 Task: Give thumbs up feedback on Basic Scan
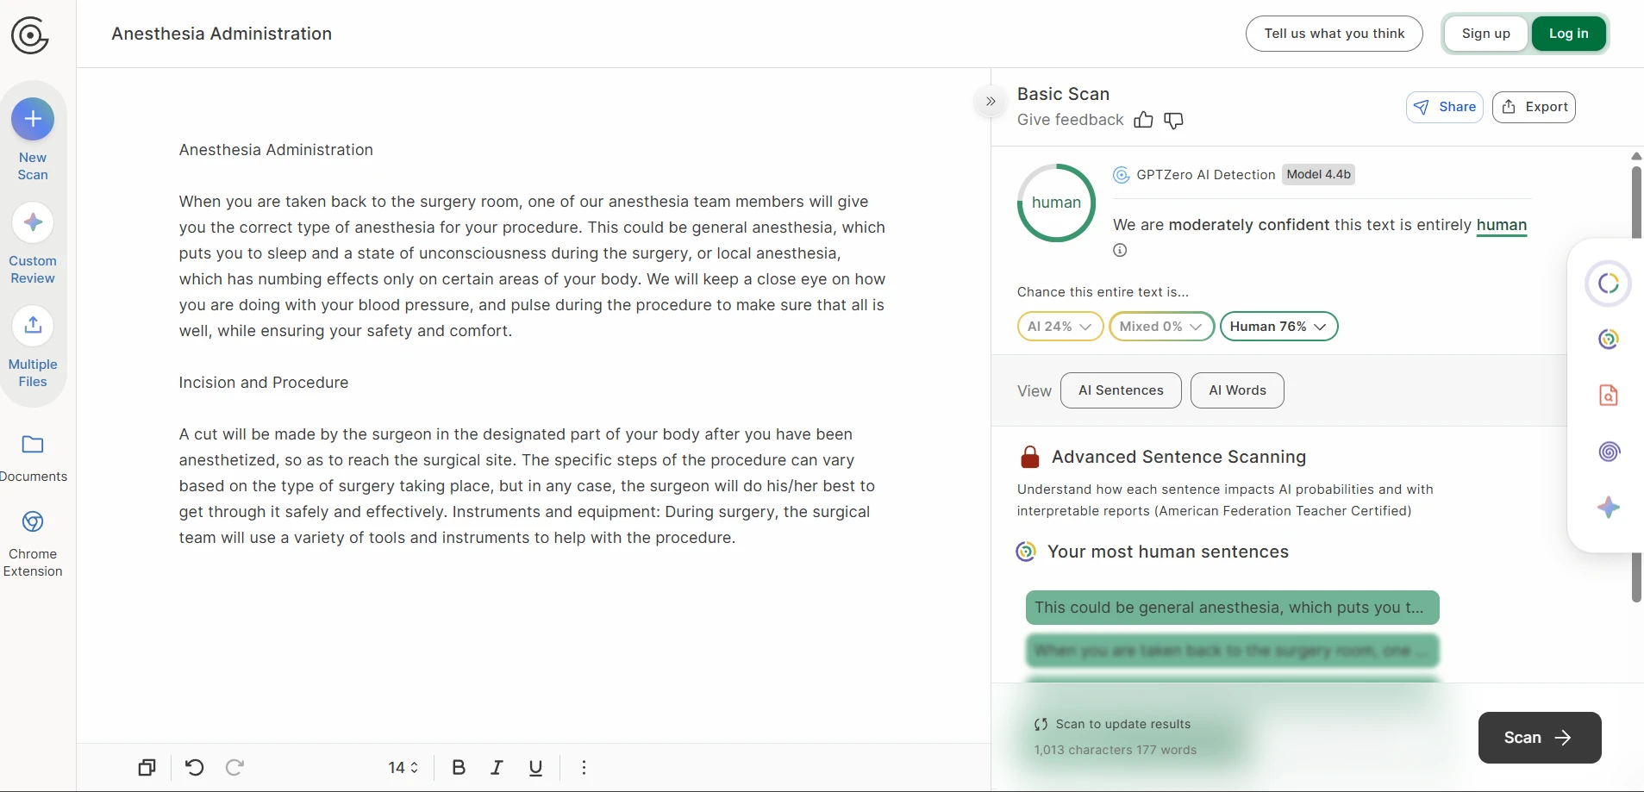point(1143,120)
